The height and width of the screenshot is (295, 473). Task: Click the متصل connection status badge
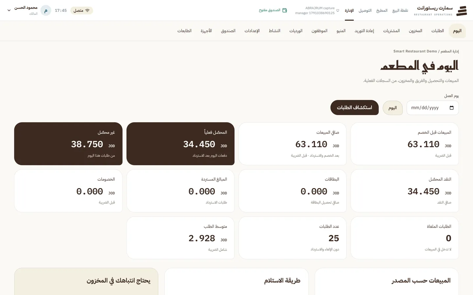tap(81, 10)
